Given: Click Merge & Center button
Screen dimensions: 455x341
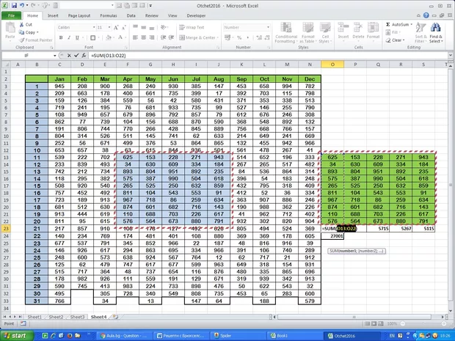Looking at the screenshot, I should point(197,37).
